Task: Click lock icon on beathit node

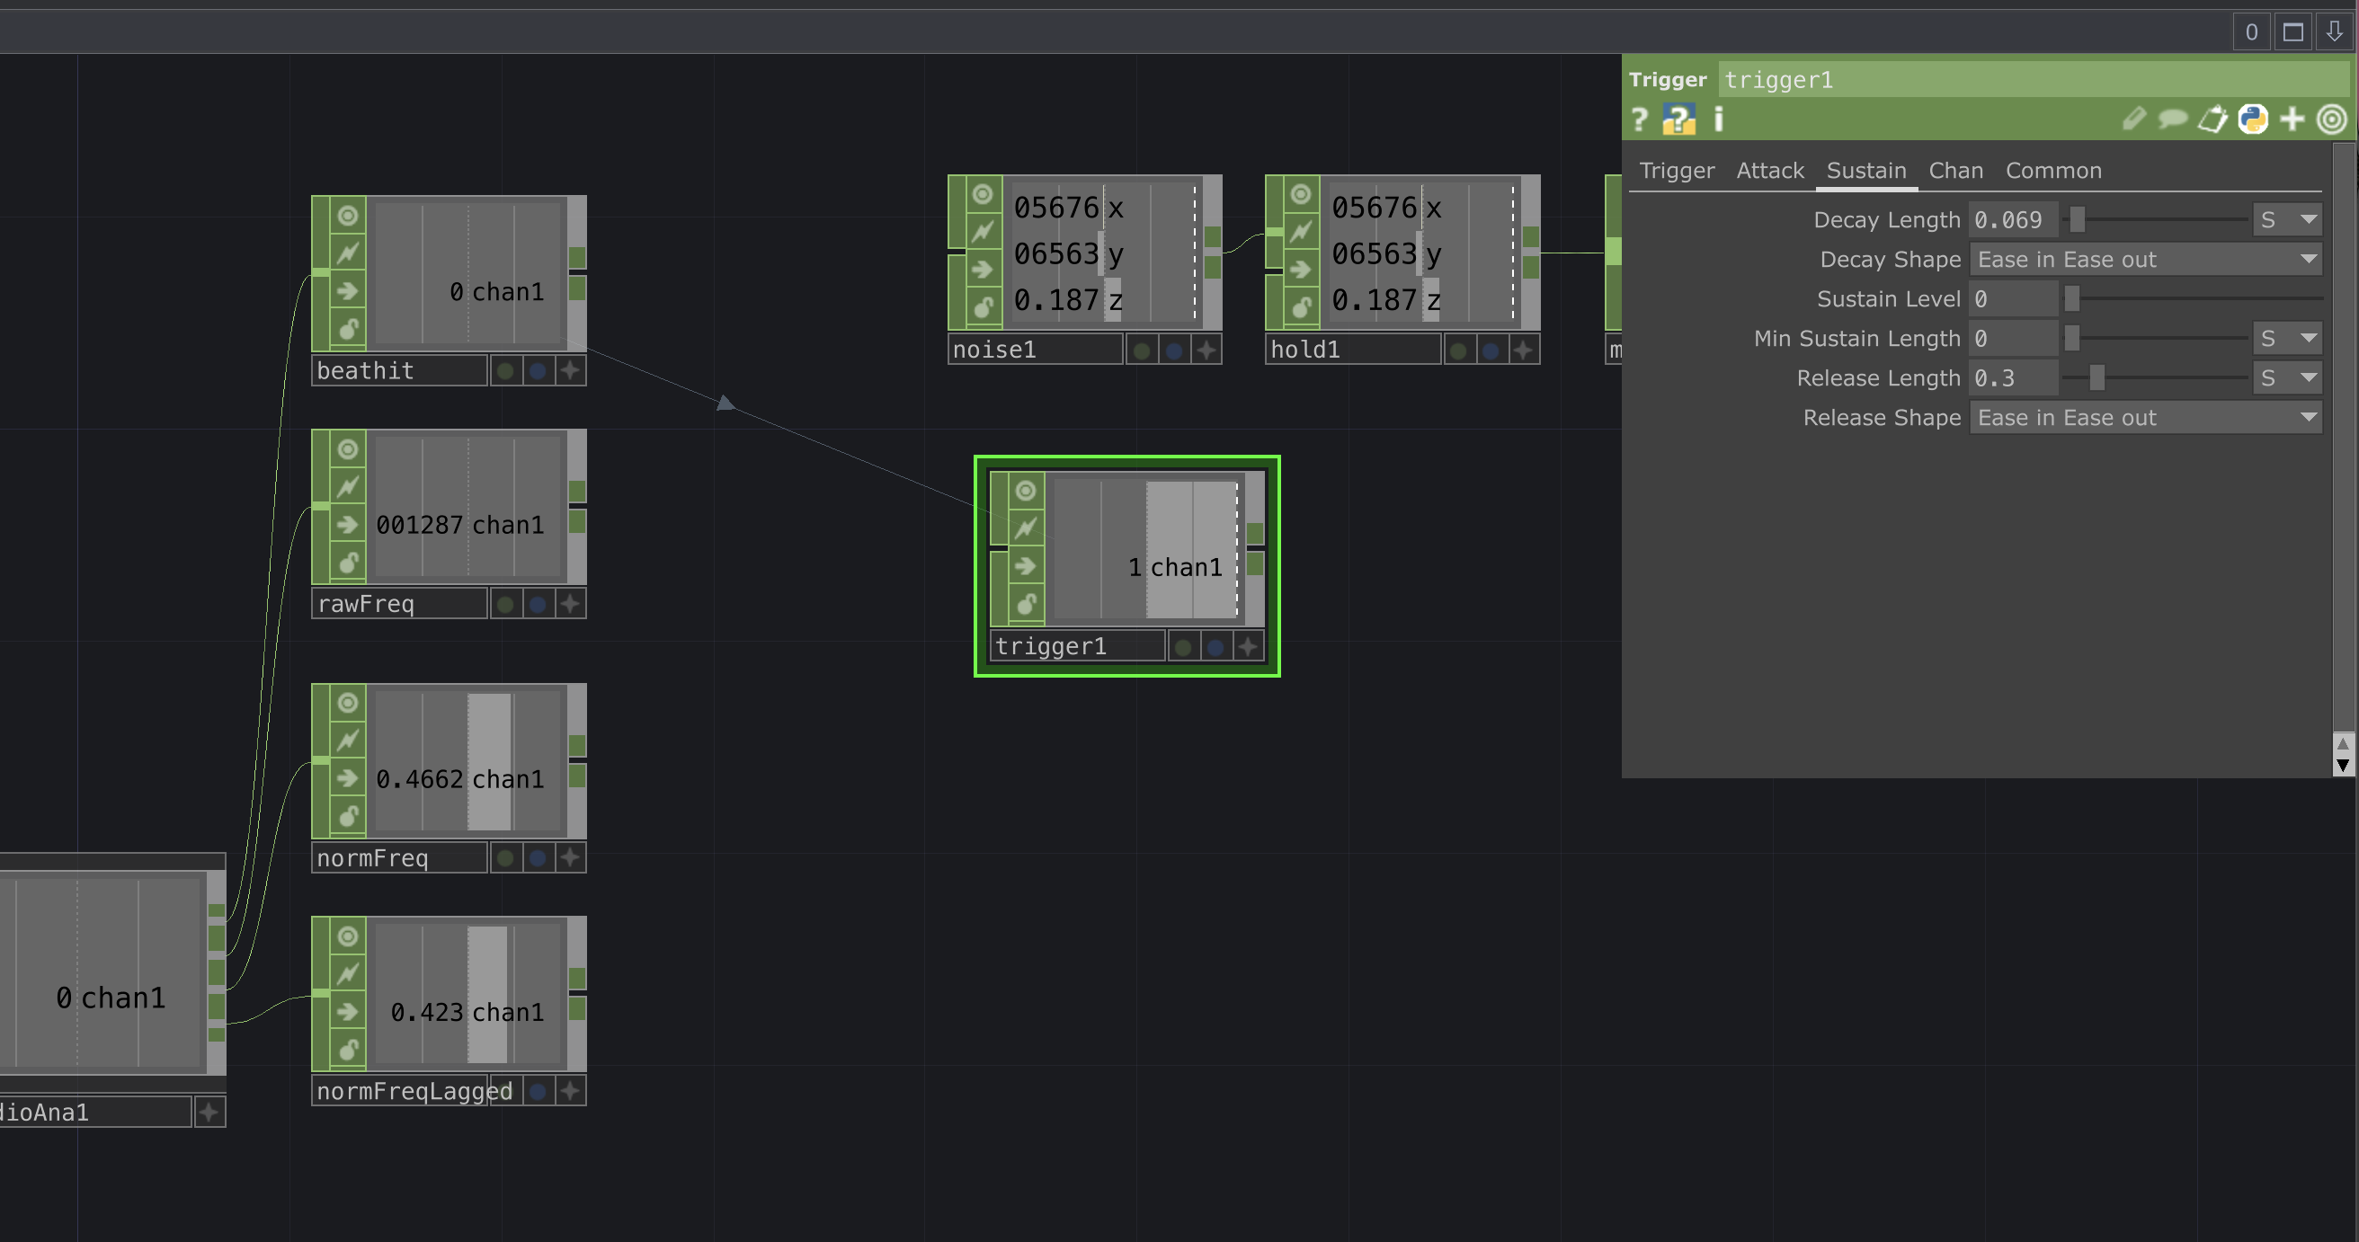Action: pos(348,329)
